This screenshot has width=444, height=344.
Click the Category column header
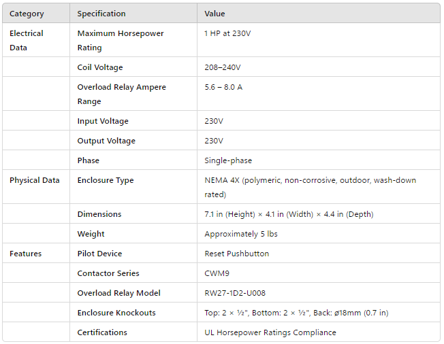point(27,14)
